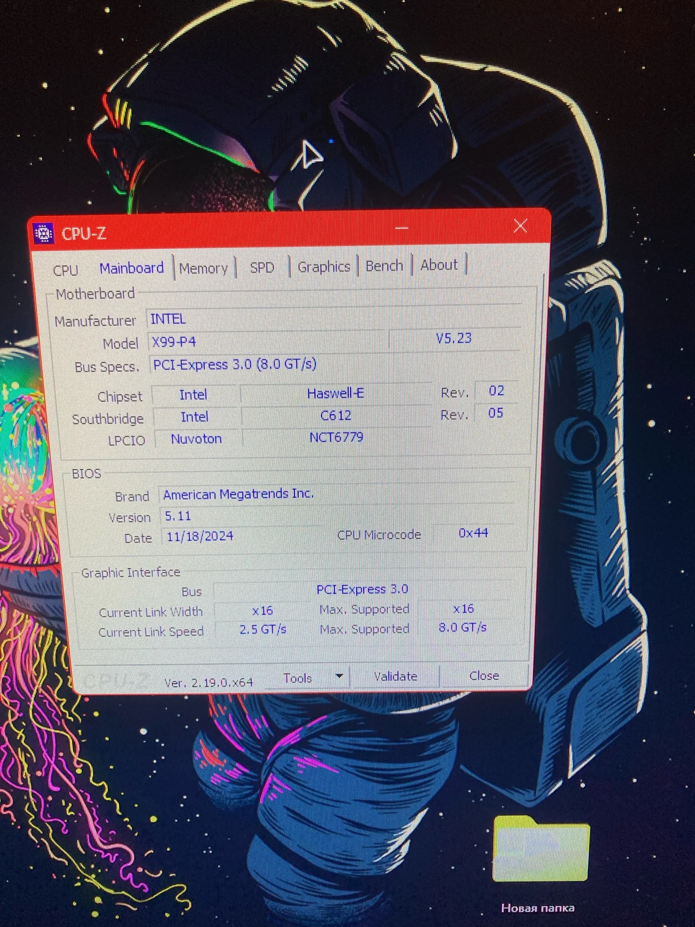
Task: Select the Mainboard tab
Action: [132, 268]
